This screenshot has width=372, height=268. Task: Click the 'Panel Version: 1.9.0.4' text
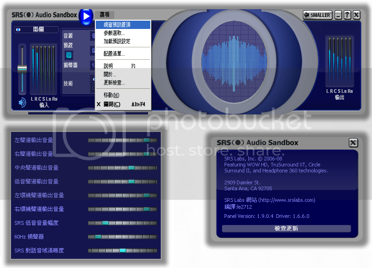(248, 216)
